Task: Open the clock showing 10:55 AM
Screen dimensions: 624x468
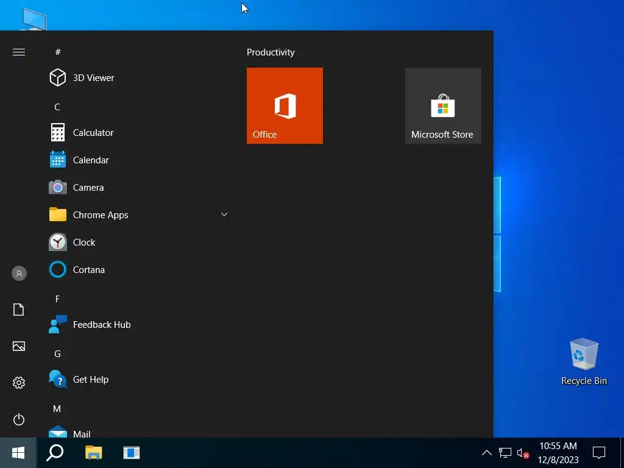Action: 558,453
